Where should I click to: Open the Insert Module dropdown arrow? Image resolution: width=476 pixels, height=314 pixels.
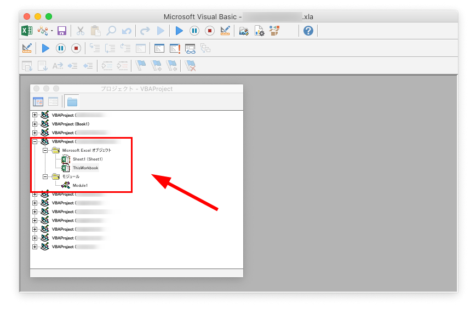(x=52, y=31)
